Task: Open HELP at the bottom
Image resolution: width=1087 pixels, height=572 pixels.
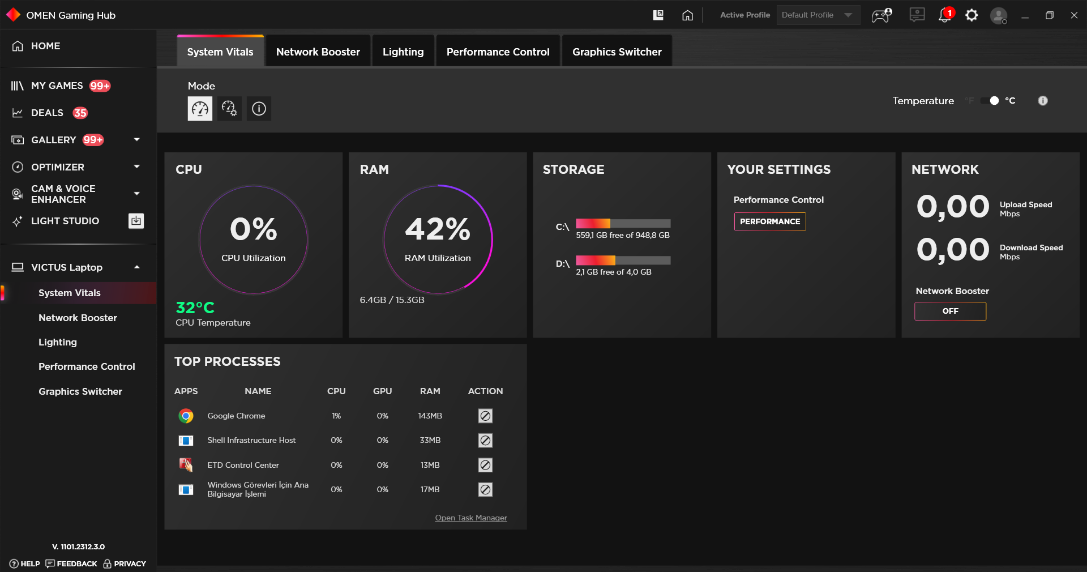Action: pos(25,564)
